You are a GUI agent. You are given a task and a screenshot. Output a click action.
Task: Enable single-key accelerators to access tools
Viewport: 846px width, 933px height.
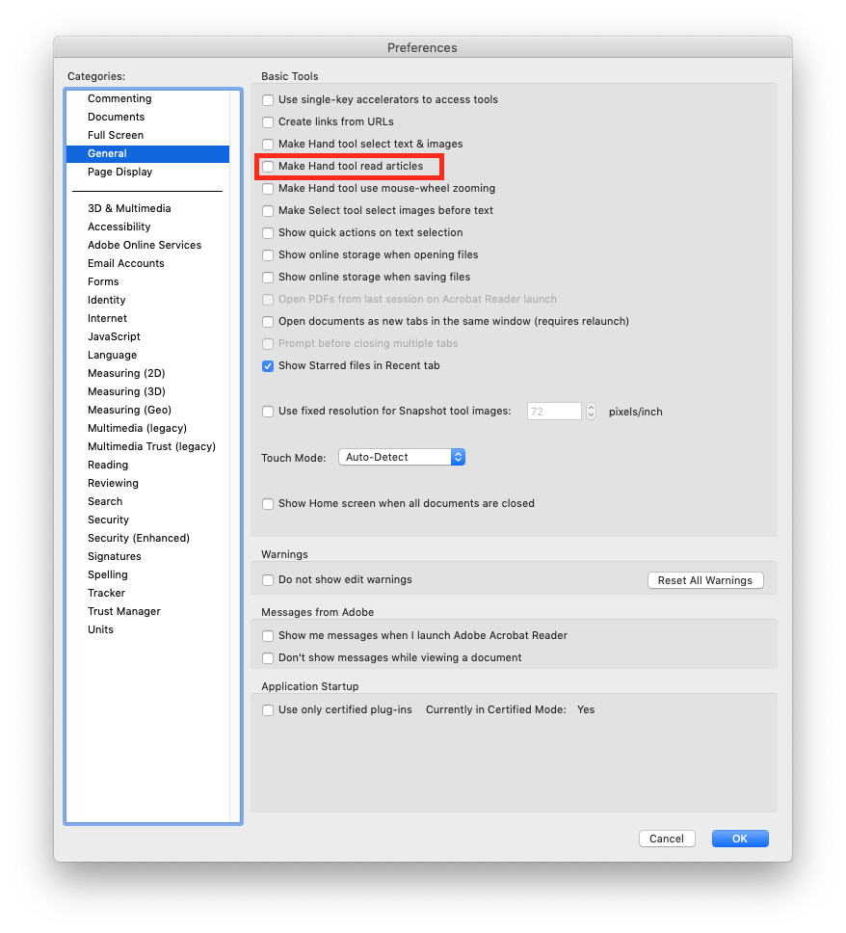268,100
